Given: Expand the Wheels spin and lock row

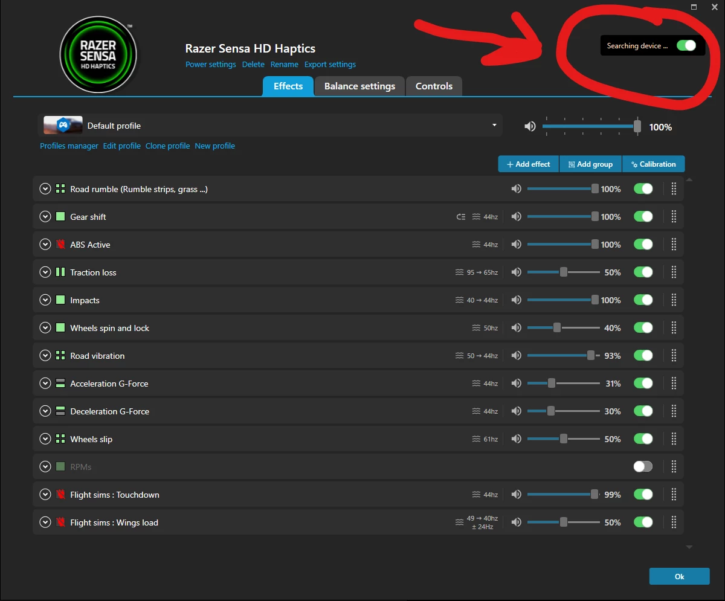Looking at the screenshot, I should (45, 328).
